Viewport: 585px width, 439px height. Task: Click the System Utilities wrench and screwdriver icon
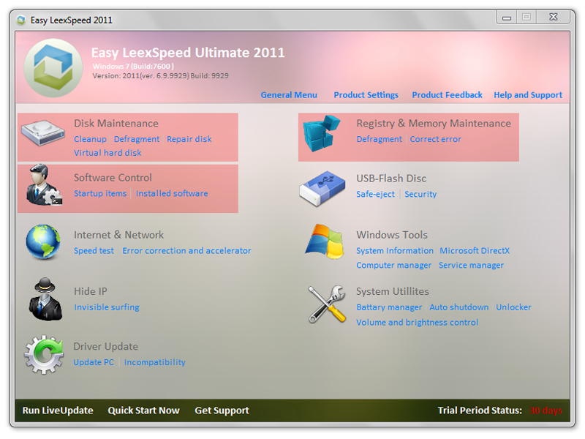[x=327, y=304]
